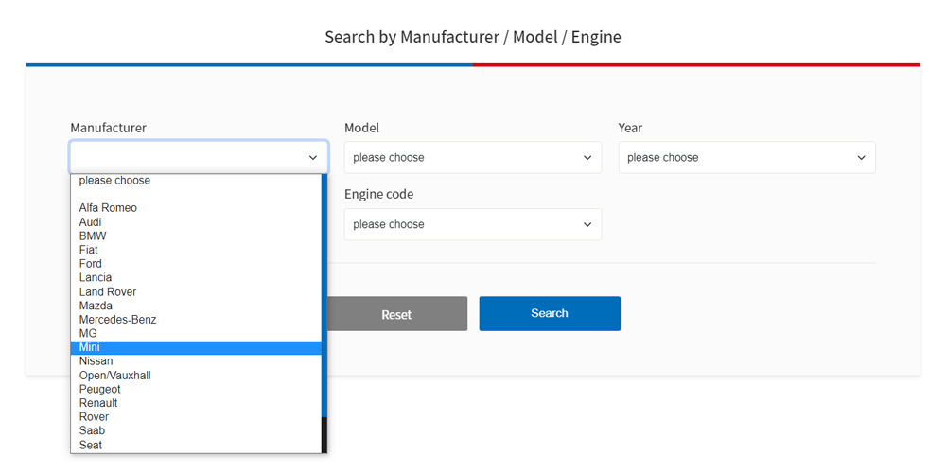Pick Ford from the manufacturer list

(x=196, y=264)
